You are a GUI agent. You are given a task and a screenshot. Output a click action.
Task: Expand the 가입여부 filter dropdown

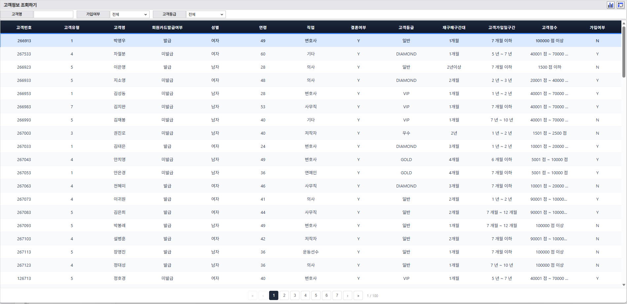(130, 14)
